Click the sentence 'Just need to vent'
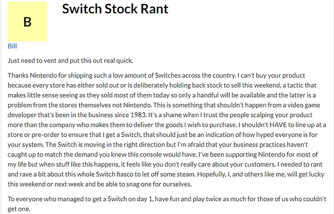334x214 pixels. [x=71, y=61]
